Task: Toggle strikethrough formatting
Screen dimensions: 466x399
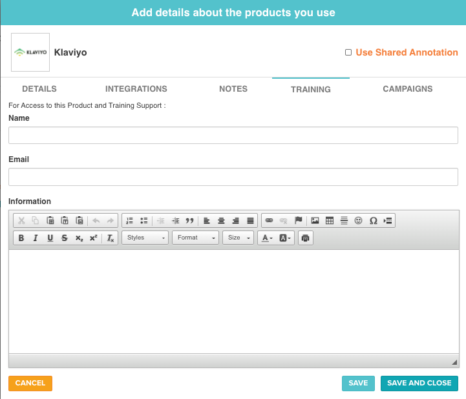Action: [65, 238]
